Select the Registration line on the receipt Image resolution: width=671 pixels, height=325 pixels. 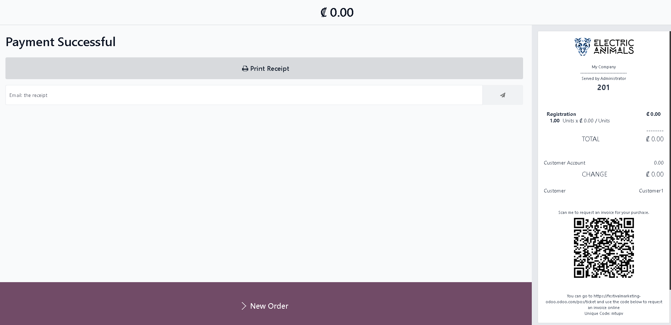coord(561,114)
